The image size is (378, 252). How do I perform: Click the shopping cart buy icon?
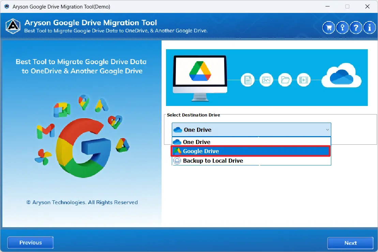(329, 28)
